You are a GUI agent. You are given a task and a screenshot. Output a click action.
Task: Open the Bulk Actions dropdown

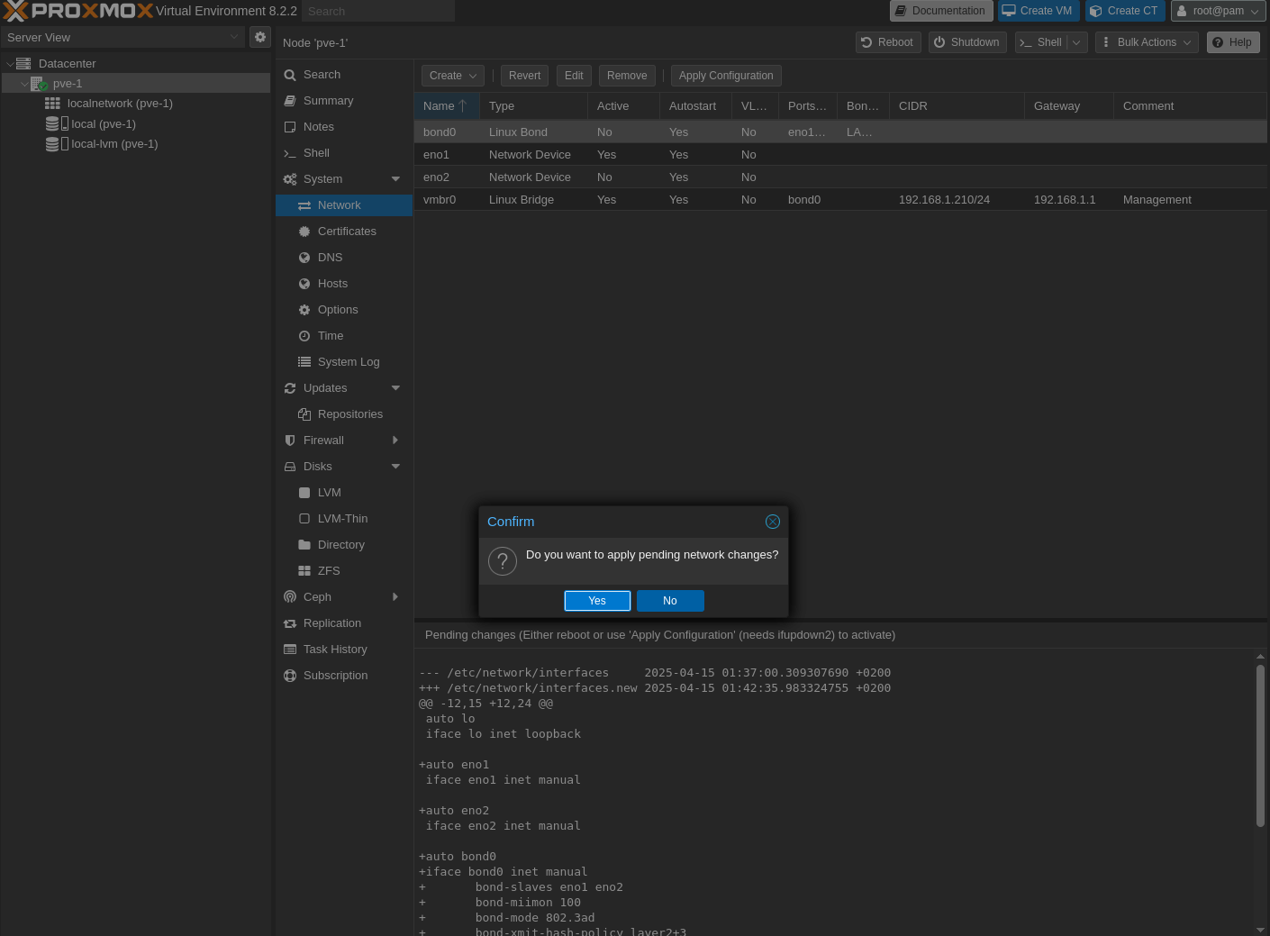point(1146,42)
